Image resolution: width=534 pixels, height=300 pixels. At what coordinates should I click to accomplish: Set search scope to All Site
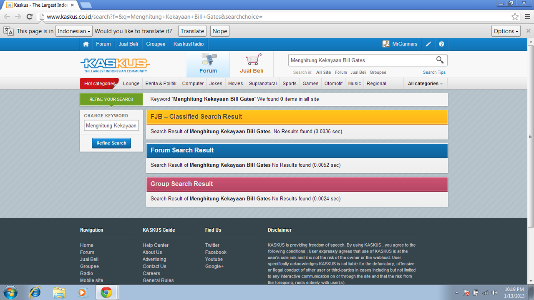tap(323, 72)
